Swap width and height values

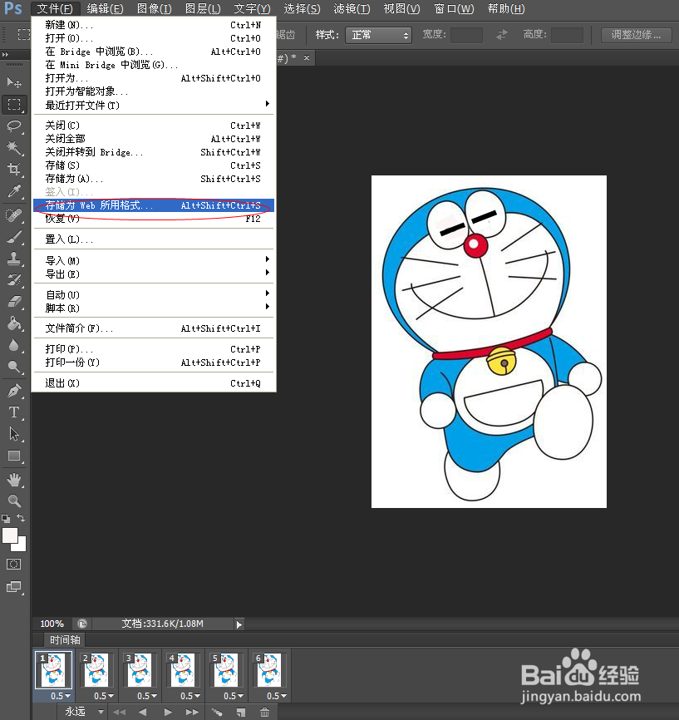(x=502, y=34)
